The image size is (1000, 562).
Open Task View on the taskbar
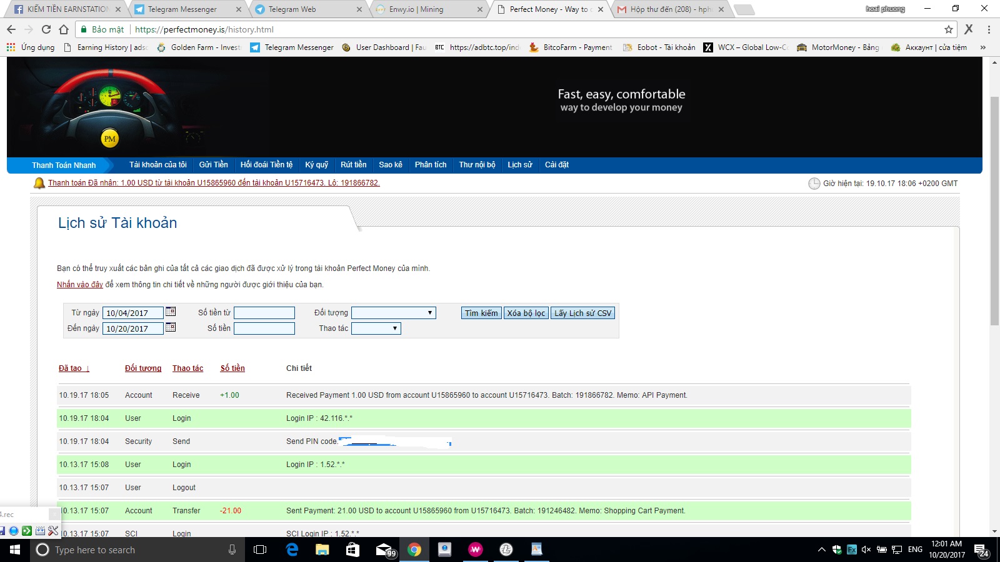click(x=260, y=550)
